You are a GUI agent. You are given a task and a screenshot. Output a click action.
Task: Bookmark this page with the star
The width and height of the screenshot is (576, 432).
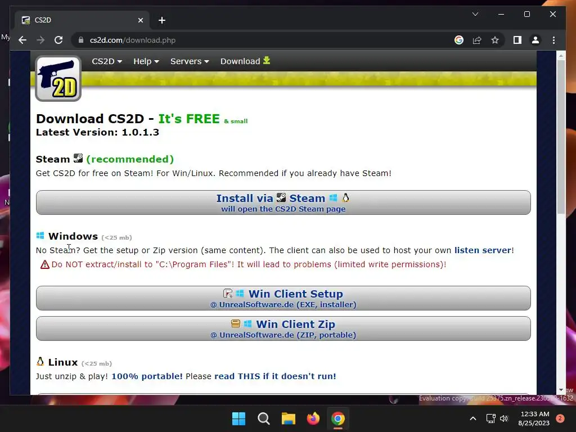(x=495, y=40)
